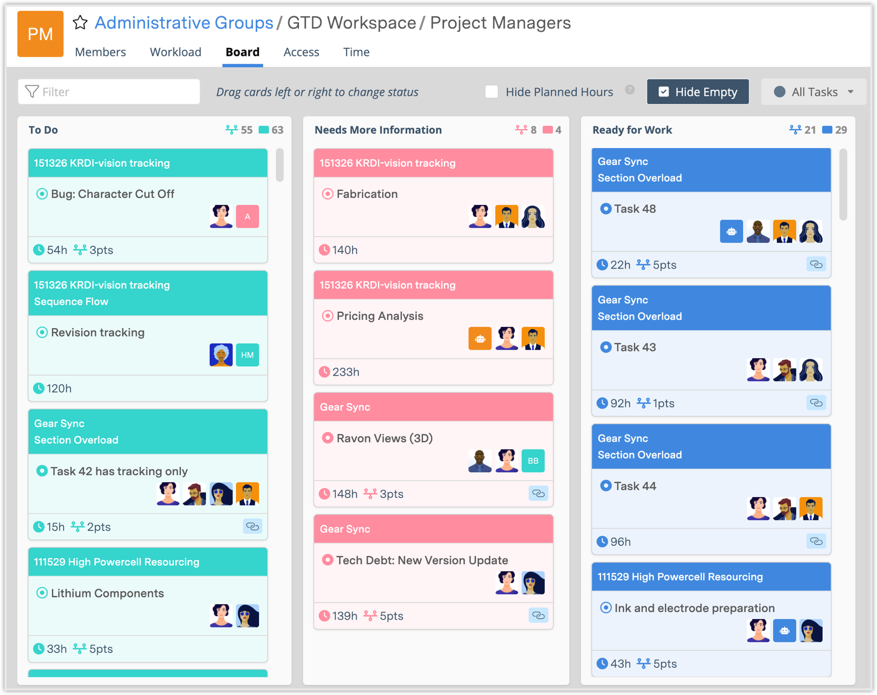877x695 pixels.
Task: Switch to the Workload tab
Action: click(x=176, y=52)
